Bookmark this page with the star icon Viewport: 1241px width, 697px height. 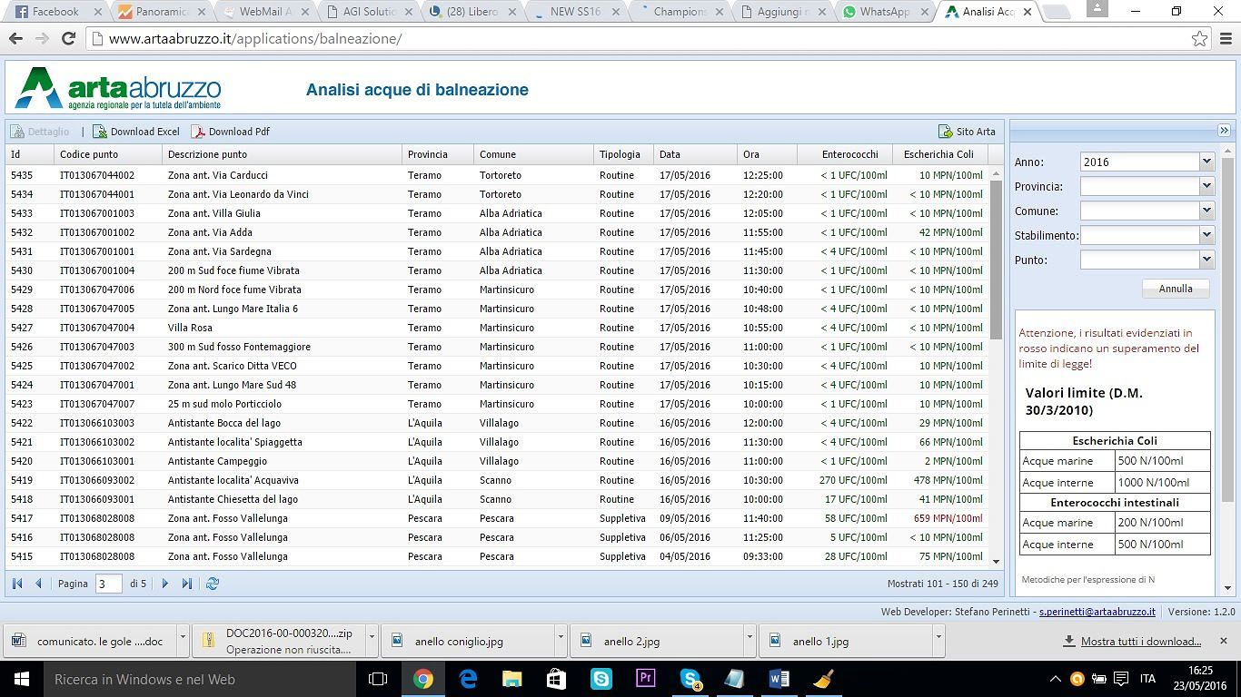pyautogui.click(x=1199, y=39)
